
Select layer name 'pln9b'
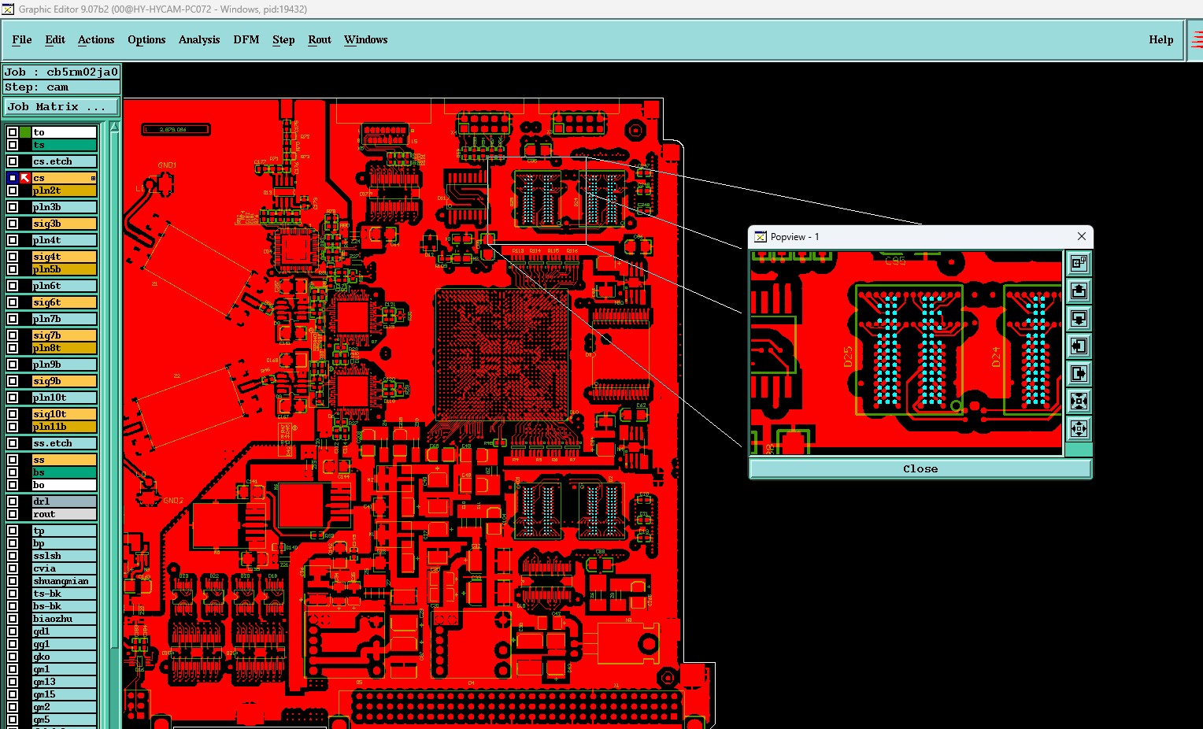65,364
